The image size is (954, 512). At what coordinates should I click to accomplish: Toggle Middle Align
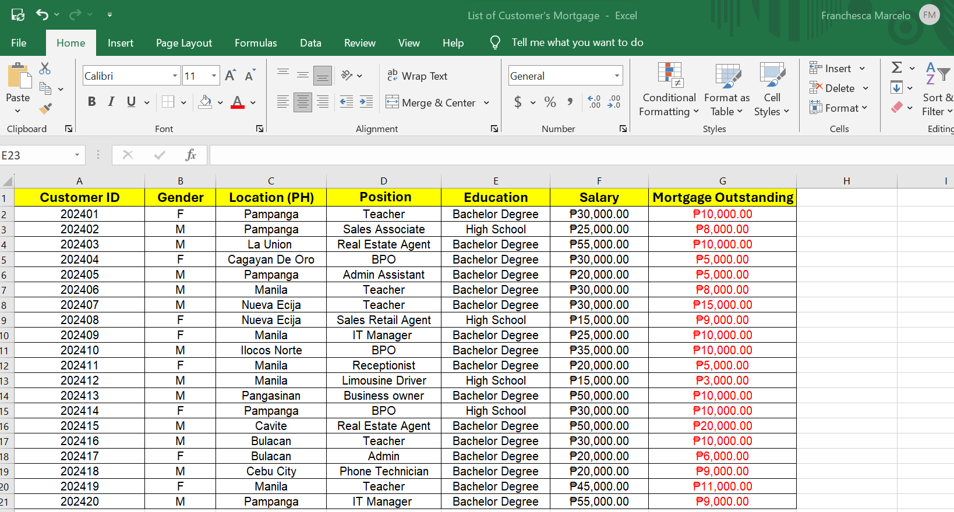[303, 76]
